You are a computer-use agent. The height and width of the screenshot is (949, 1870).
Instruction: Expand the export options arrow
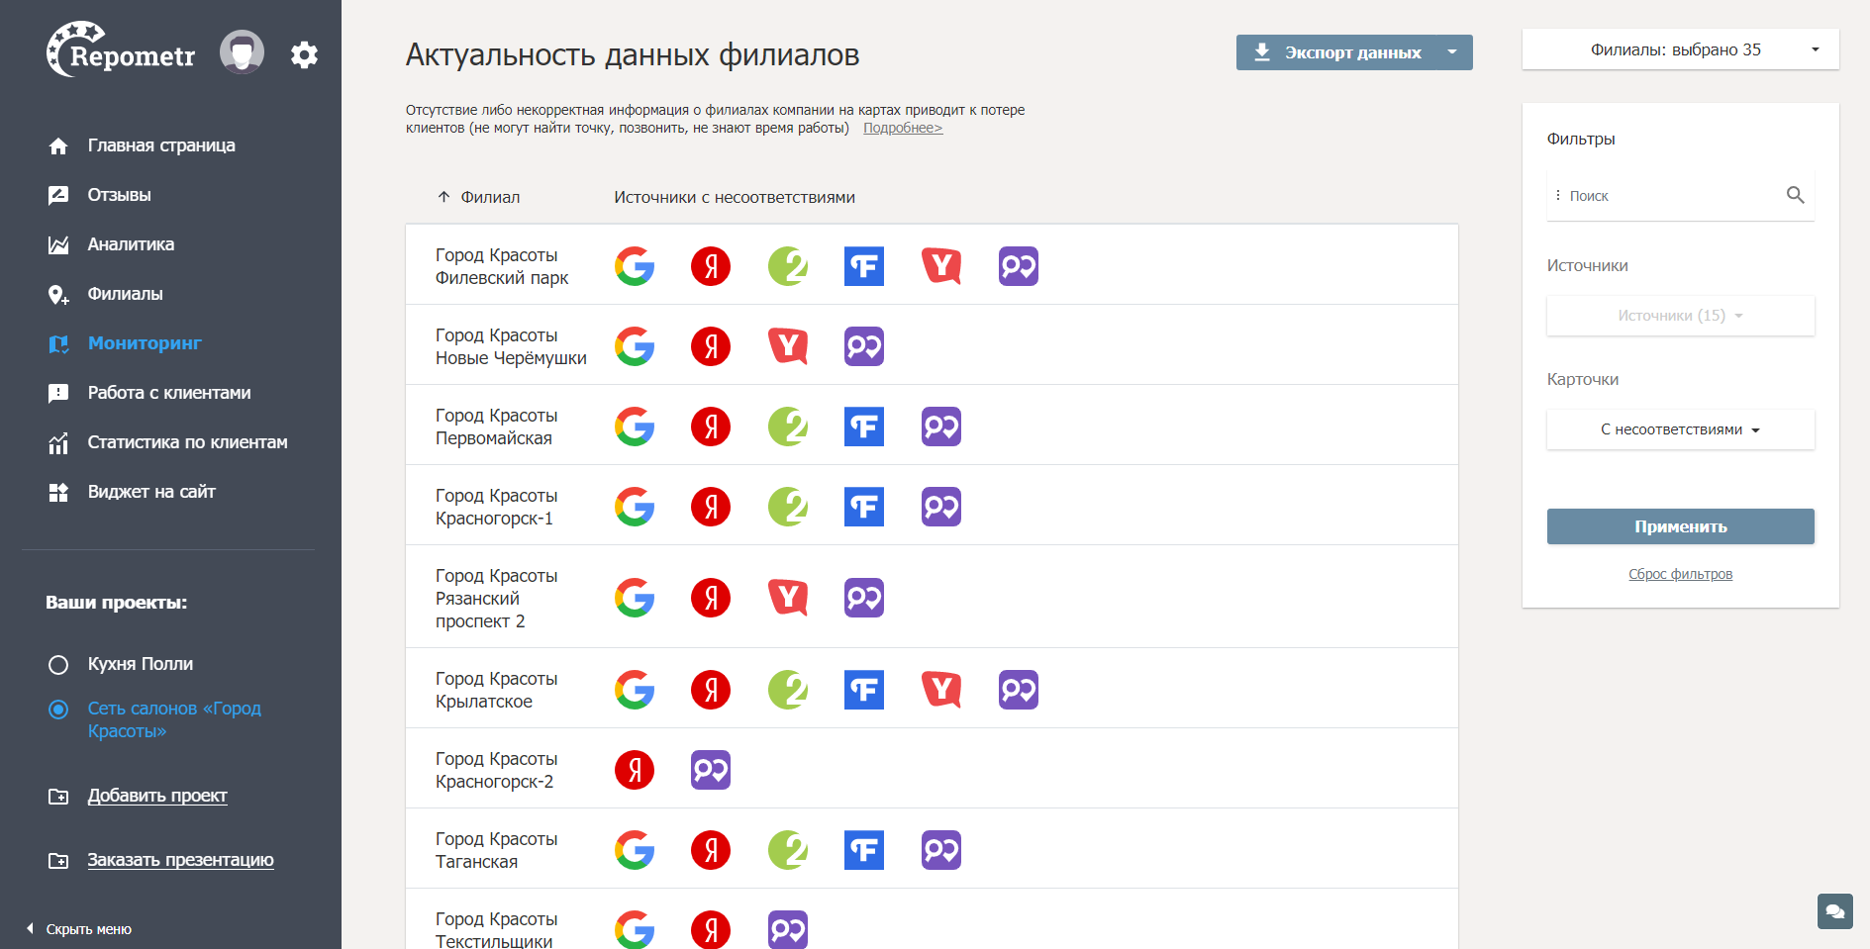pos(1452,52)
